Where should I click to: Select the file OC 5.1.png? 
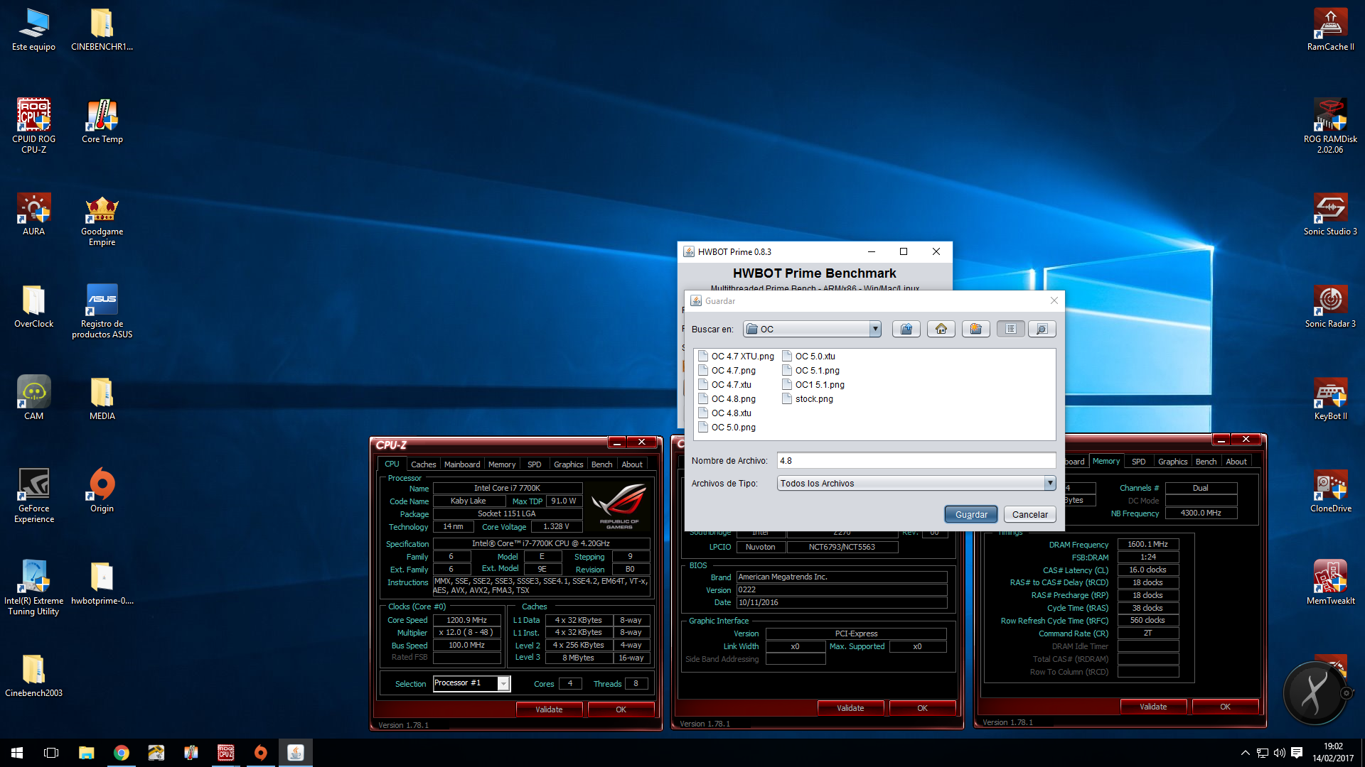[x=811, y=371]
